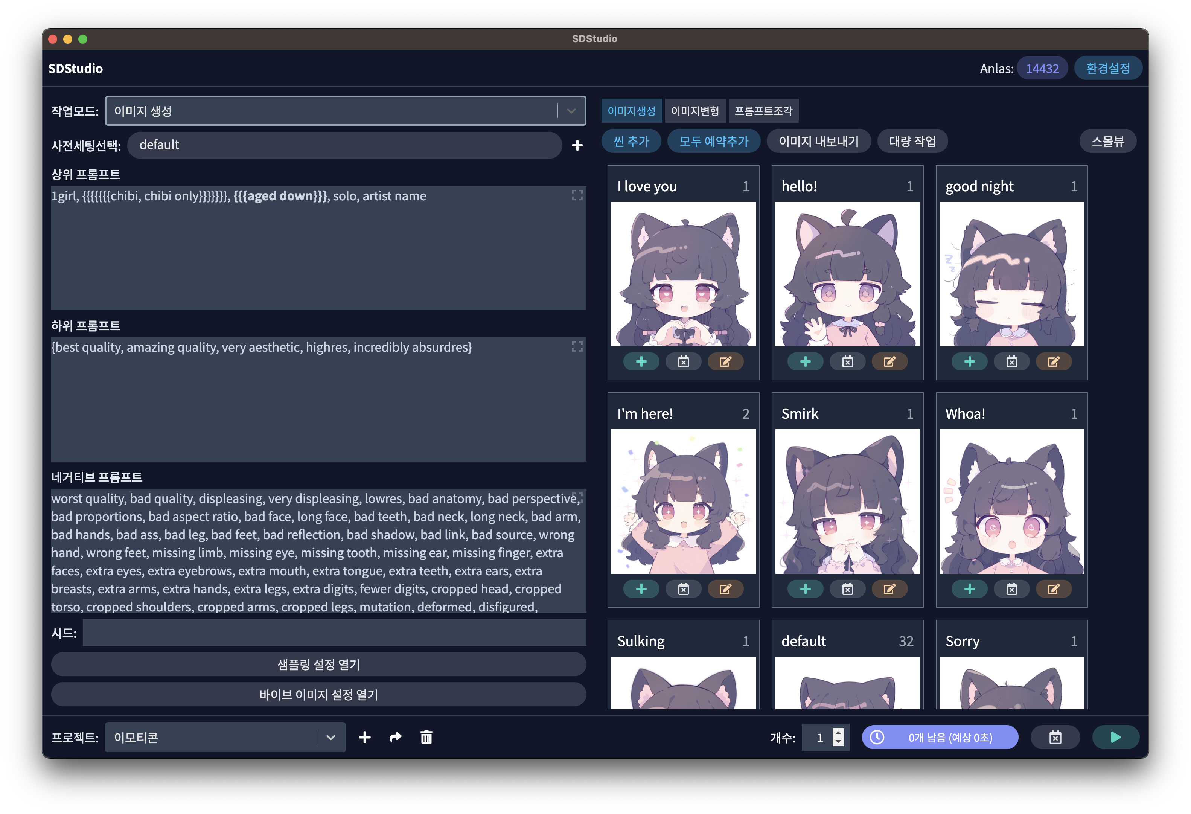Add a new project with plus icon
Image resolution: width=1191 pixels, height=814 pixels.
coord(364,737)
